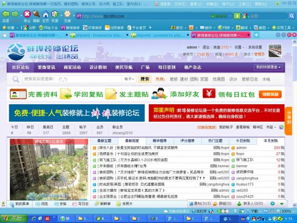Open 写日志 in bottom bar
The image size is (297, 223).
(x=80, y=204)
